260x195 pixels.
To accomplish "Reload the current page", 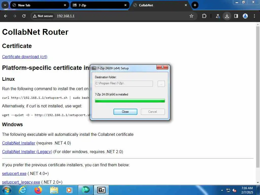I will (x=24, y=16).
